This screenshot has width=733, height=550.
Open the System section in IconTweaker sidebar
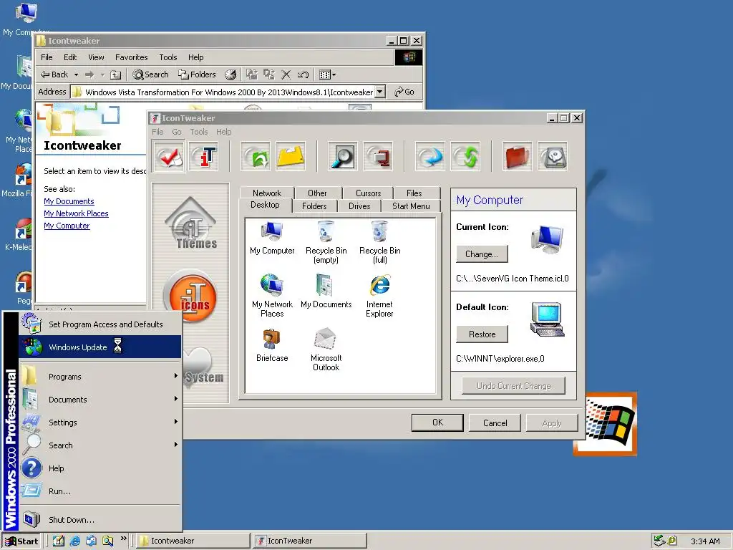[x=204, y=367]
